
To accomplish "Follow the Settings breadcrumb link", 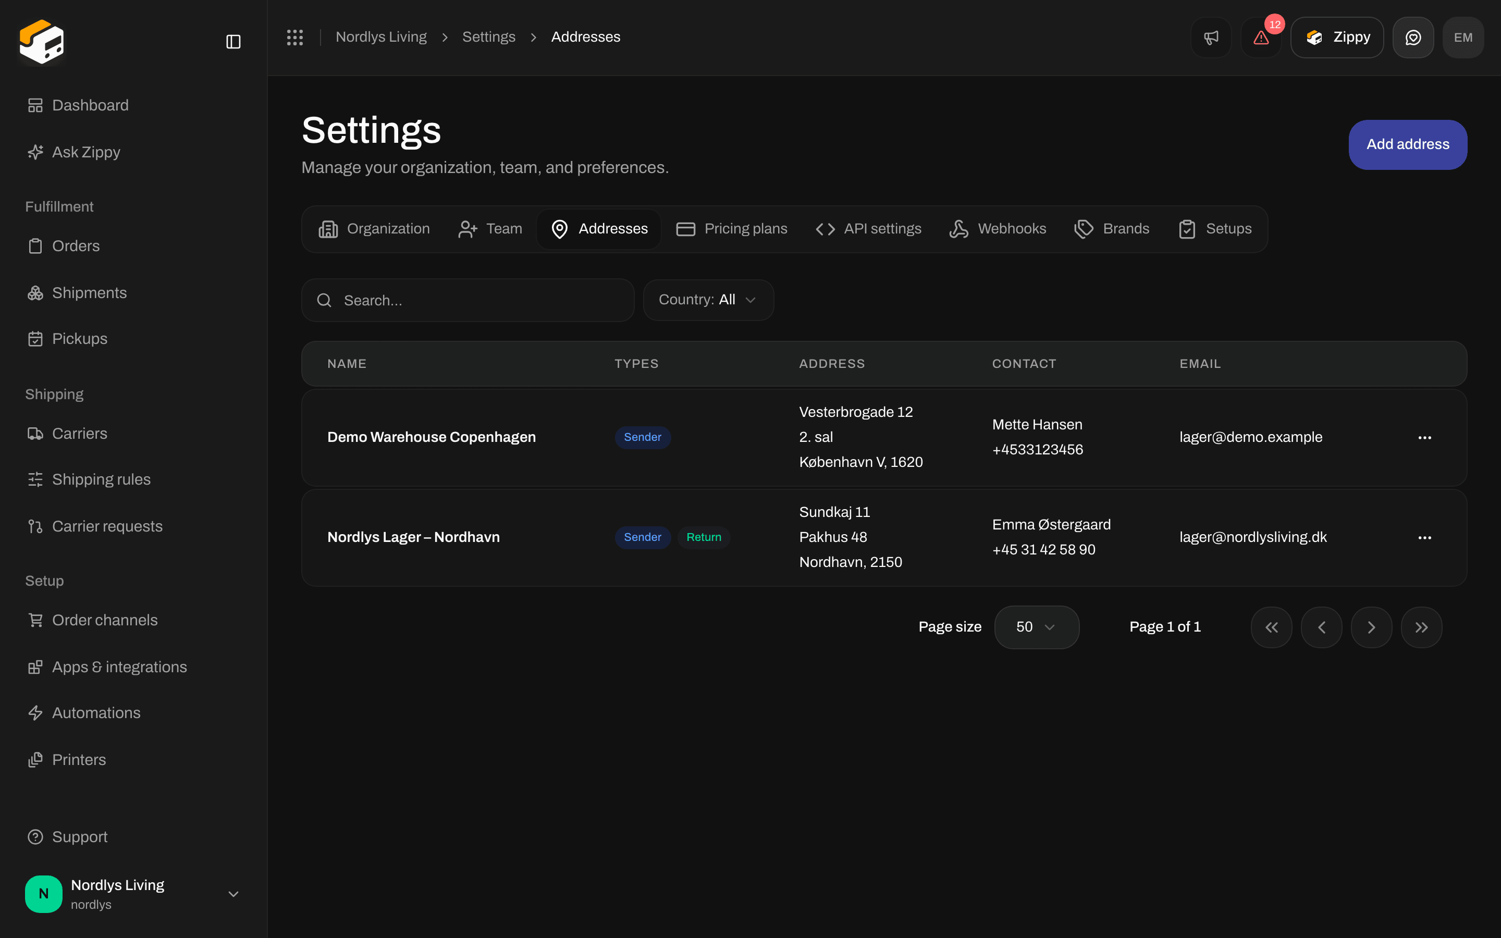I will tap(489, 37).
